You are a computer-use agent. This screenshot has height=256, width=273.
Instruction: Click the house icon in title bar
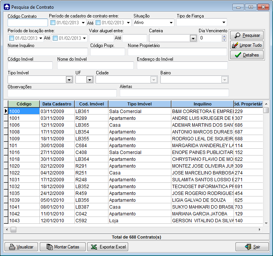pyautogui.click(x=6, y=7)
